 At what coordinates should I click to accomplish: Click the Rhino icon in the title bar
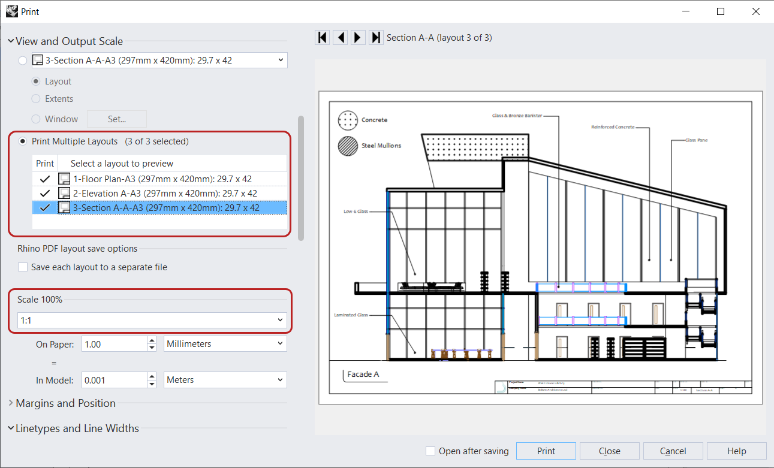[11, 11]
